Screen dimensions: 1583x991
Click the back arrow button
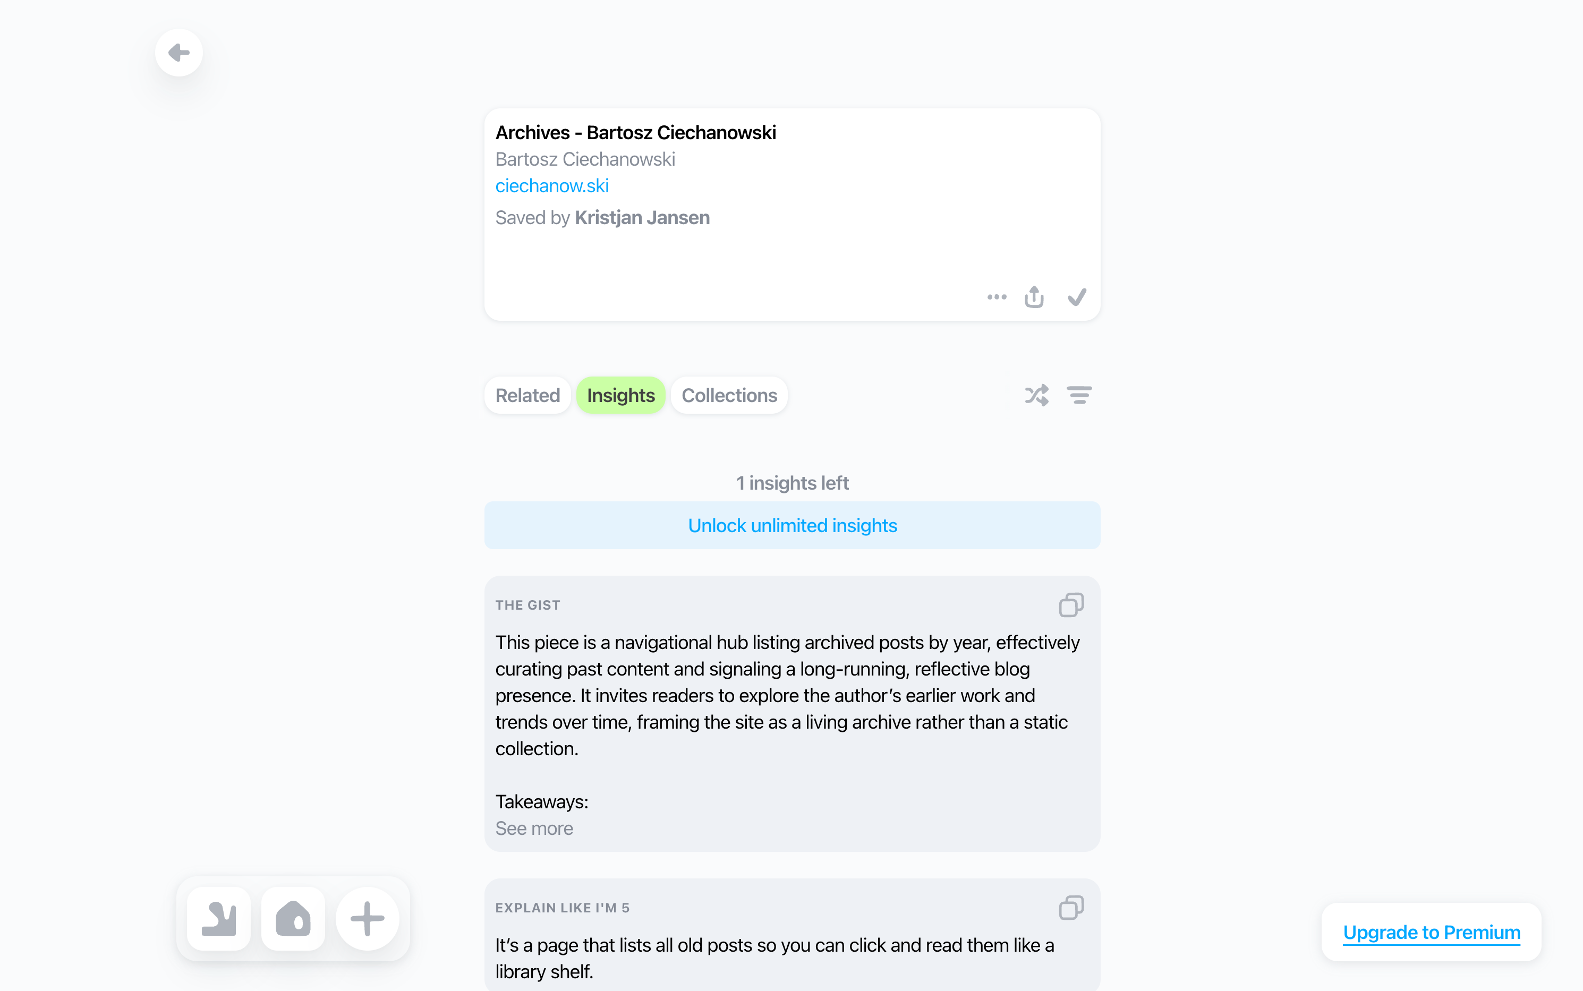(178, 53)
